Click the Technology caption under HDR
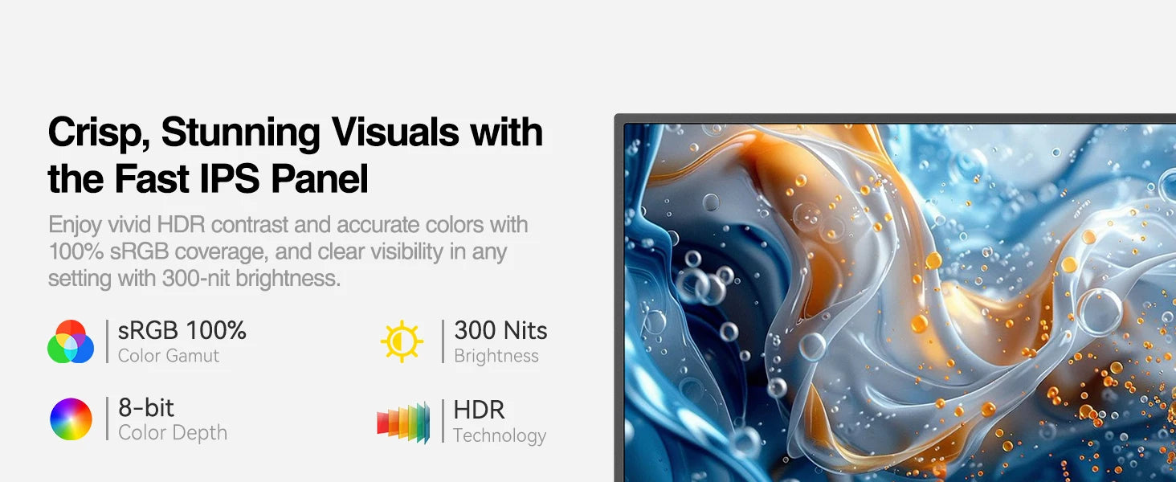 [500, 435]
